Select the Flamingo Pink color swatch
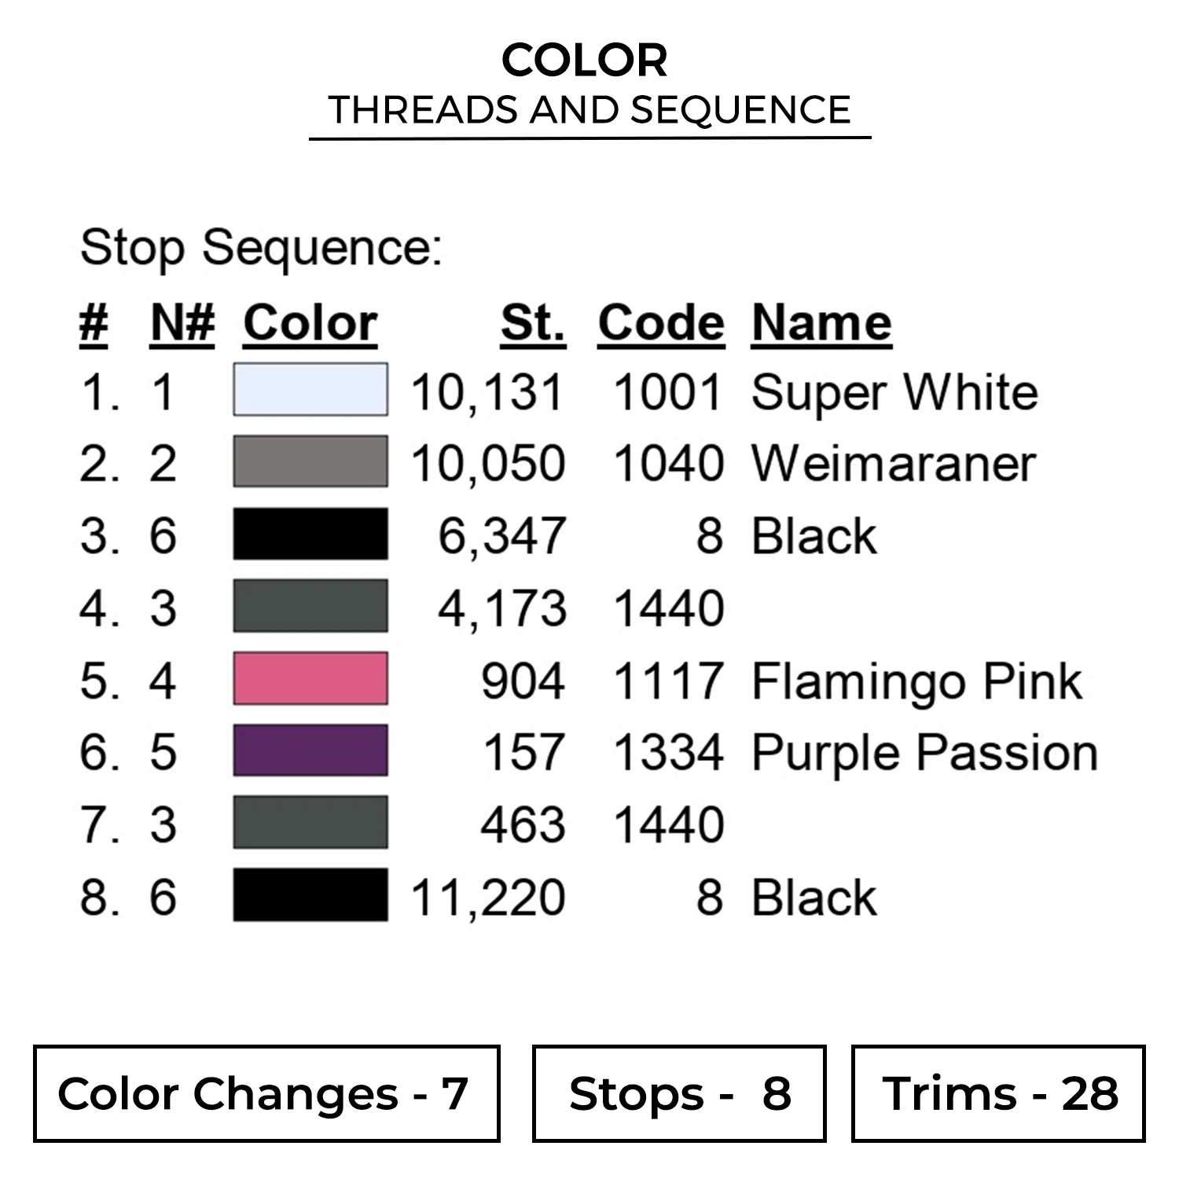 (x=310, y=678)
